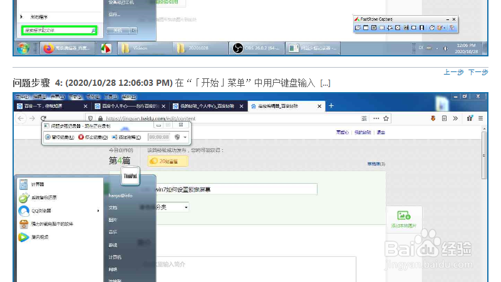
Task: Click the page reload icon
Action: (43, 118)
